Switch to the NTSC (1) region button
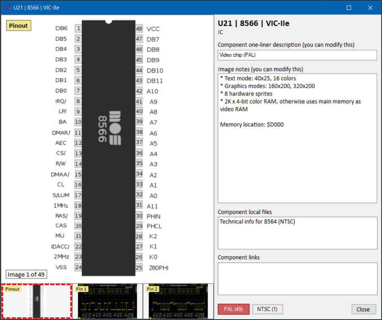 tap(267, 309)
